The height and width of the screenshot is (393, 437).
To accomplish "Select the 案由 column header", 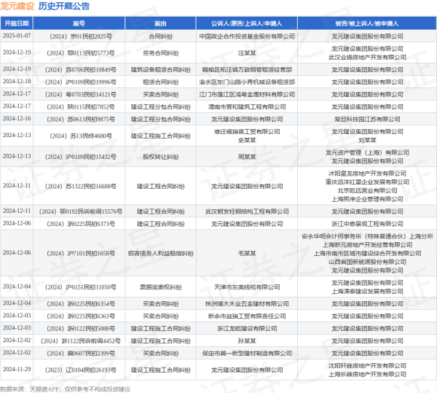I will click(x=160, y=23).
